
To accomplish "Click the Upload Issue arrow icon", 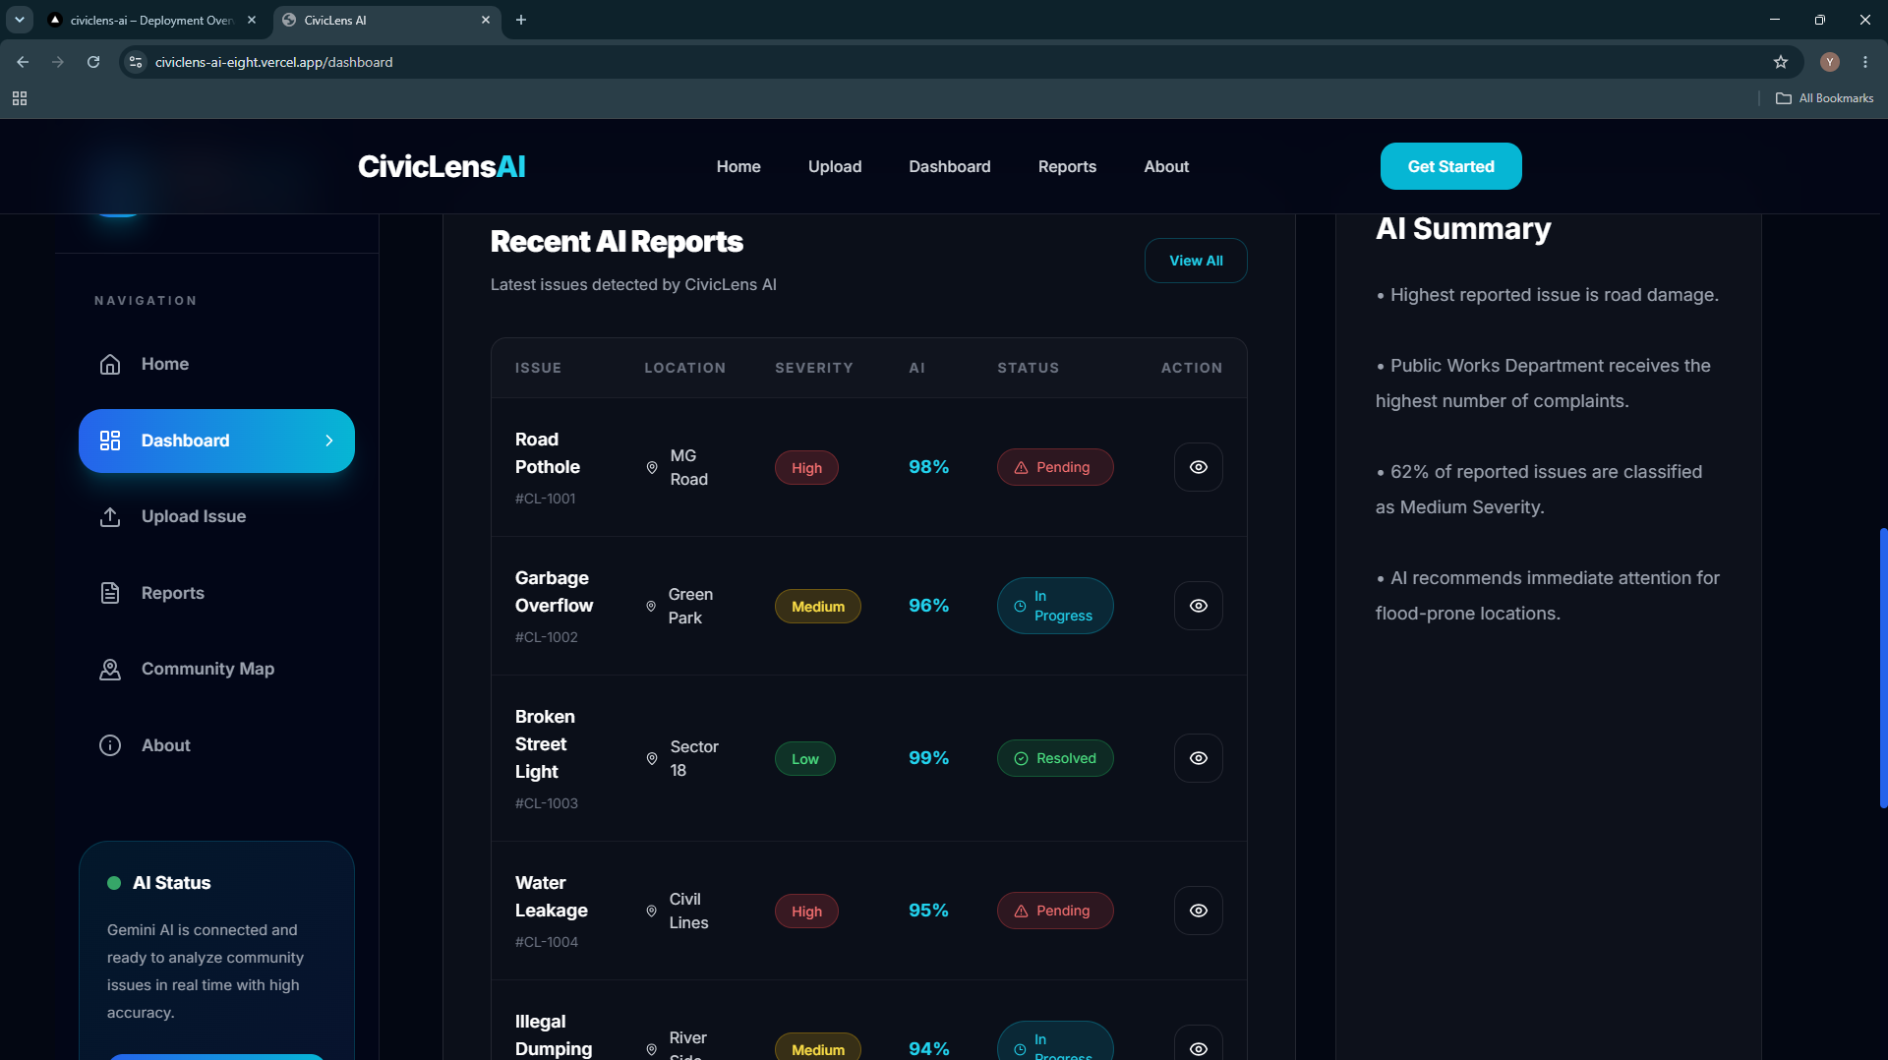I will [x=110, y=516].
